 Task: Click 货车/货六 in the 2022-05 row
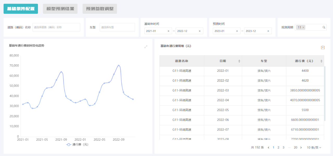click(x=264, y=110)
